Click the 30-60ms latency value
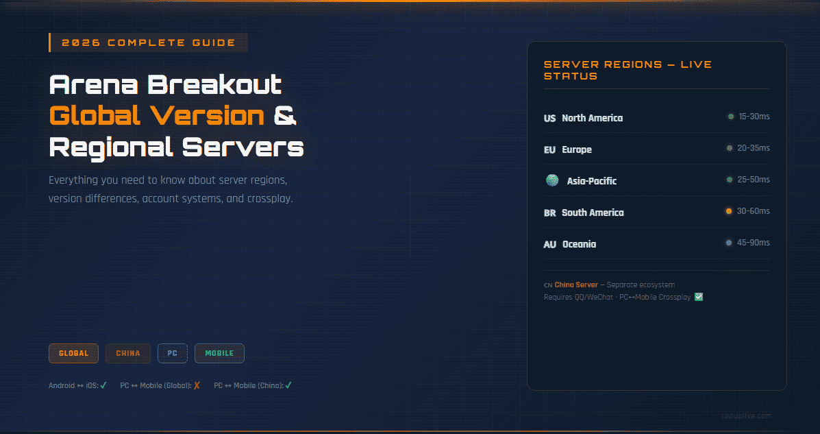Screen dimensions: 820x434 pyautogui.click(x=753, y=211)
